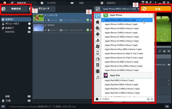This screenshot has width=172, height=109.
Task: Switch to the DVD作成 tab
Action: [x=51, y=3]
